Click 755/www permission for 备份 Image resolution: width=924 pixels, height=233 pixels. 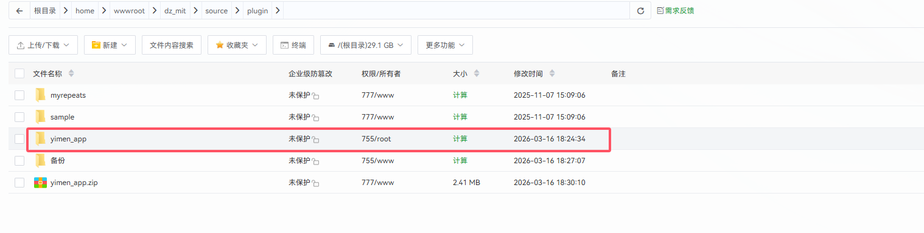[x=377, y=161]
